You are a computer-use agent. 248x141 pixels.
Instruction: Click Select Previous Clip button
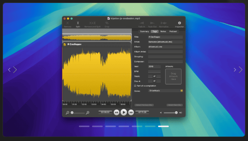click(144, 105)
